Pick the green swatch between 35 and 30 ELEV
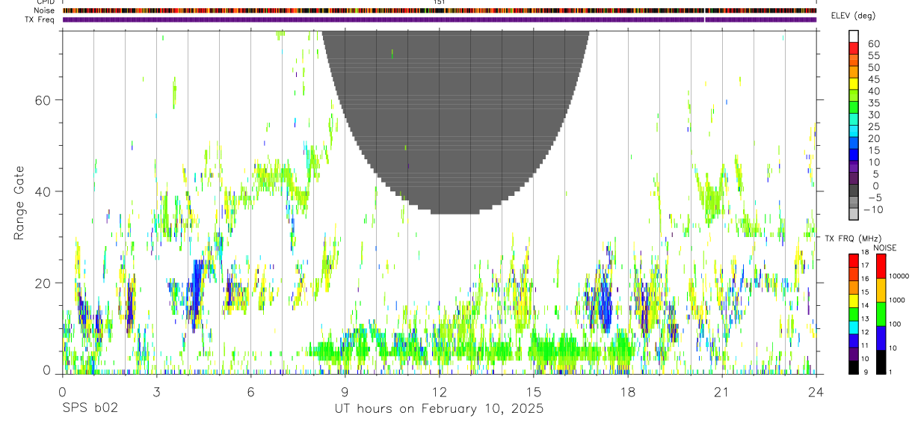Screen dimensions: 918x424 coord(854,108)
